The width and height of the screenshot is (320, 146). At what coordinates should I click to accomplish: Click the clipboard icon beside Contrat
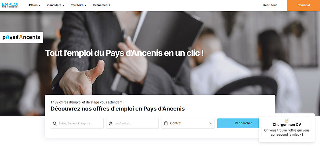166,123
